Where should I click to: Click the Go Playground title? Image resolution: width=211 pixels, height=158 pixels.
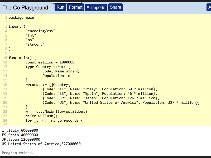tap(25, 8)
